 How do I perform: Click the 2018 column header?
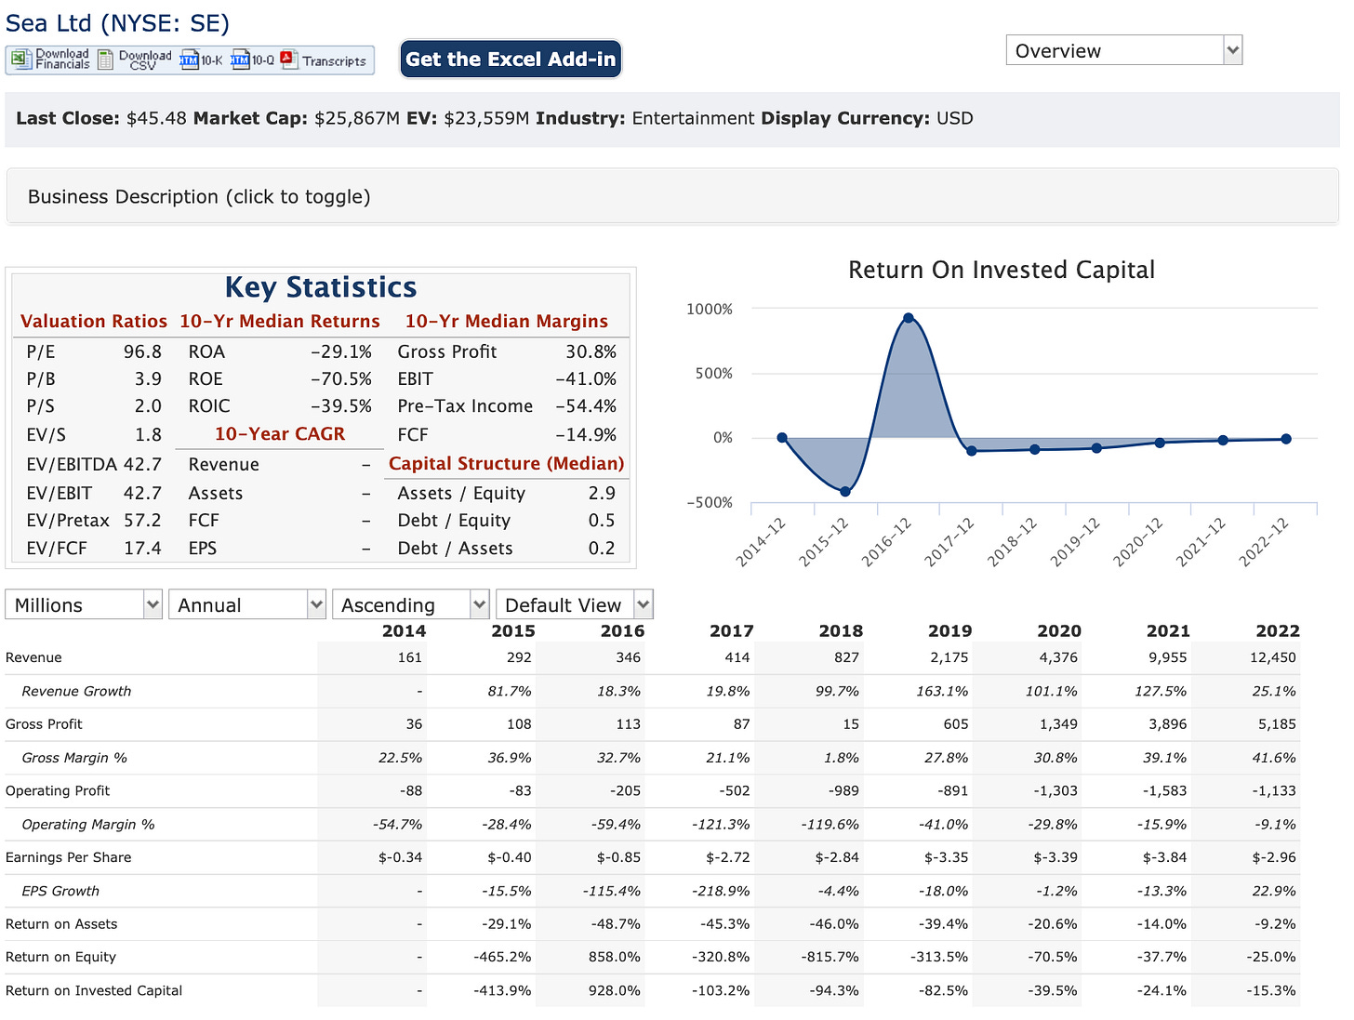pos(841,630)
